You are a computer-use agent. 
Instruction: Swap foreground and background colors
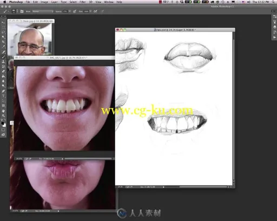pyautogui.click(x=5, y=119)
